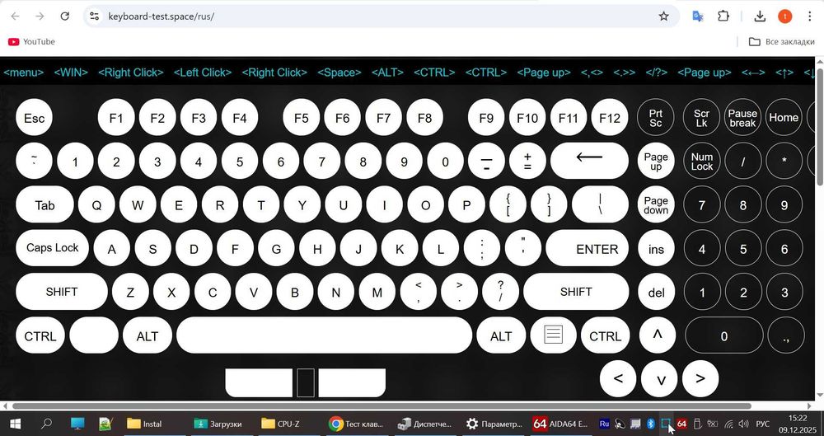Click the mouse wheel indicator
824x436 pixels.
pyautogui.click(x=306, y=382)
